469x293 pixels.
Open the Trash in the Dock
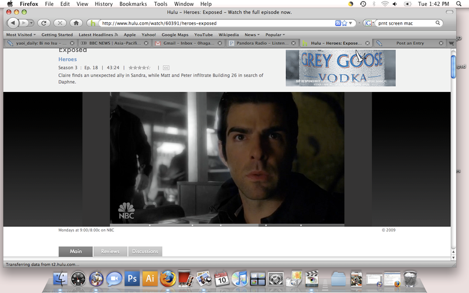[410, 279]
